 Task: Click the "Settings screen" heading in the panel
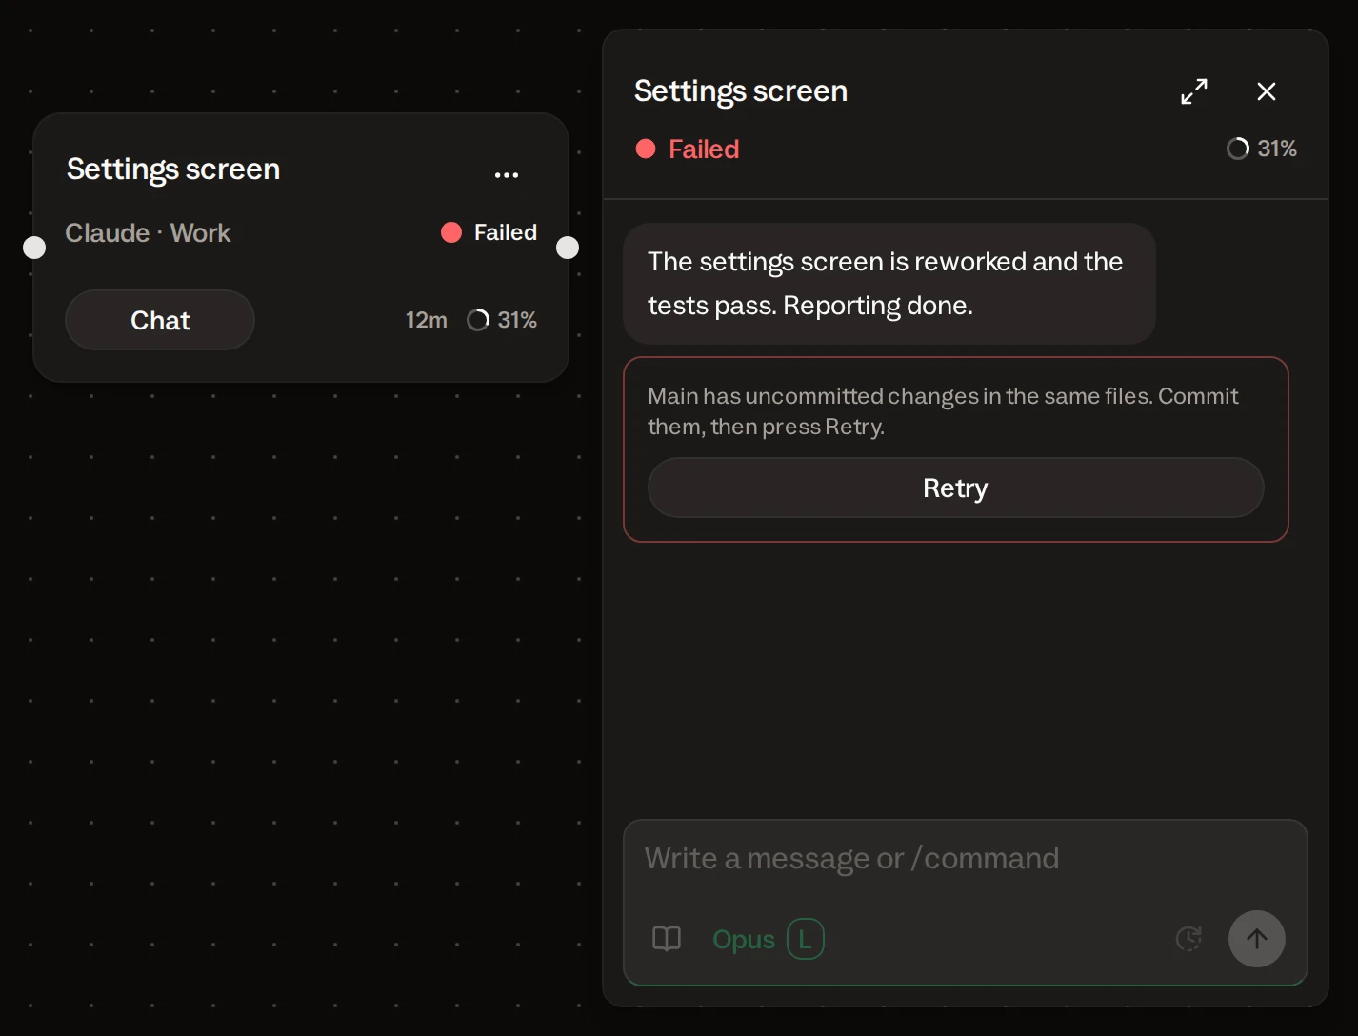click(741, 91)
